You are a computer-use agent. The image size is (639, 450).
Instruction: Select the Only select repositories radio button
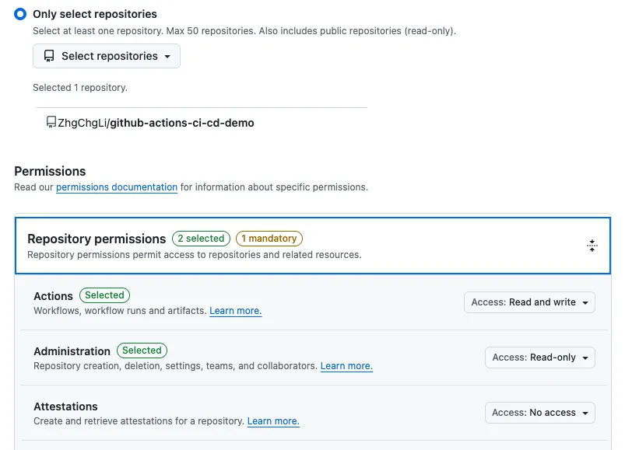pos(20,14)
